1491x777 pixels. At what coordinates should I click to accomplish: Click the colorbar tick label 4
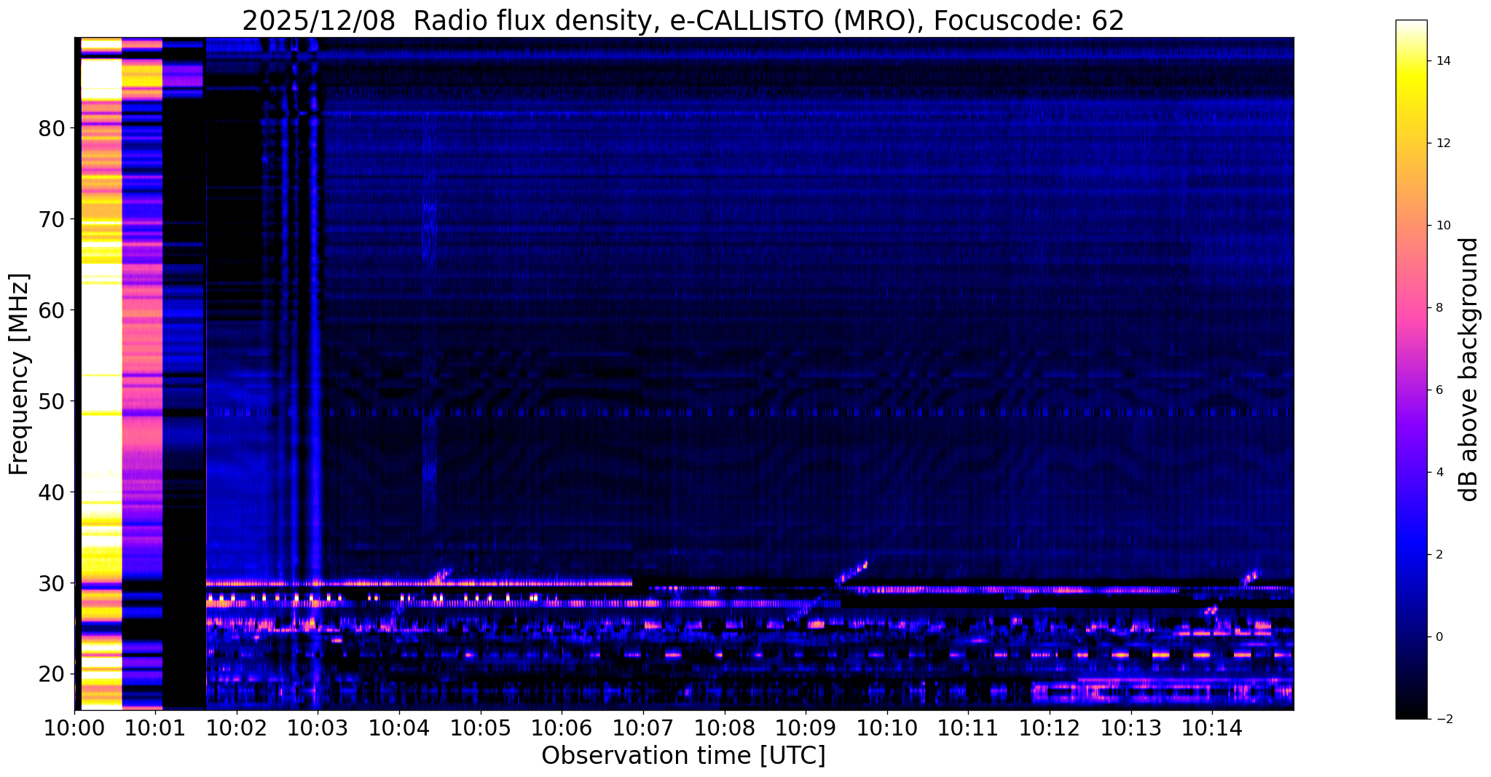(1439, 473)
